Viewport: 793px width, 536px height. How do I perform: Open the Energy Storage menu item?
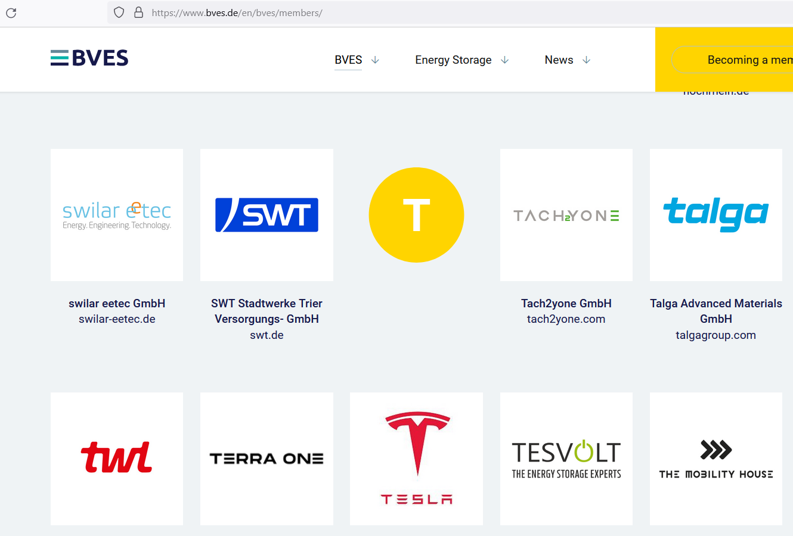tap(453, 60)
